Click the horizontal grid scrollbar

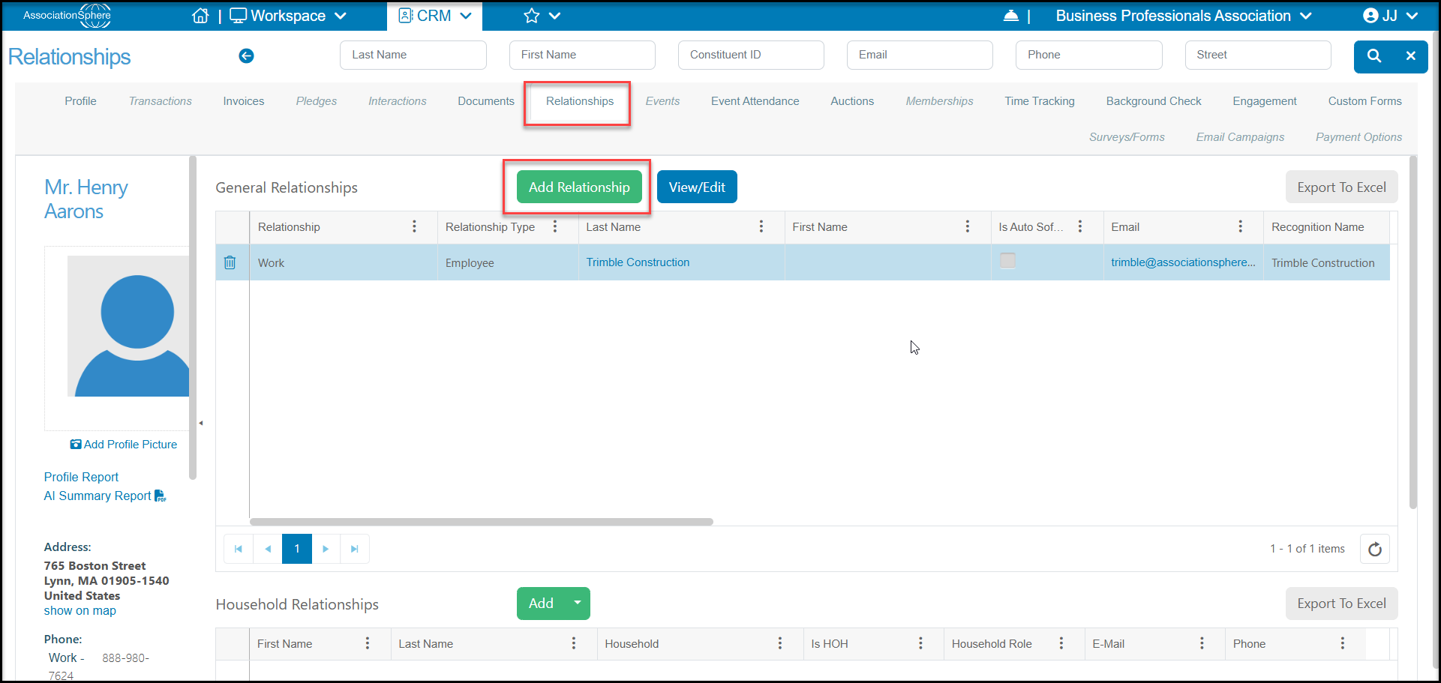point(481,522)
